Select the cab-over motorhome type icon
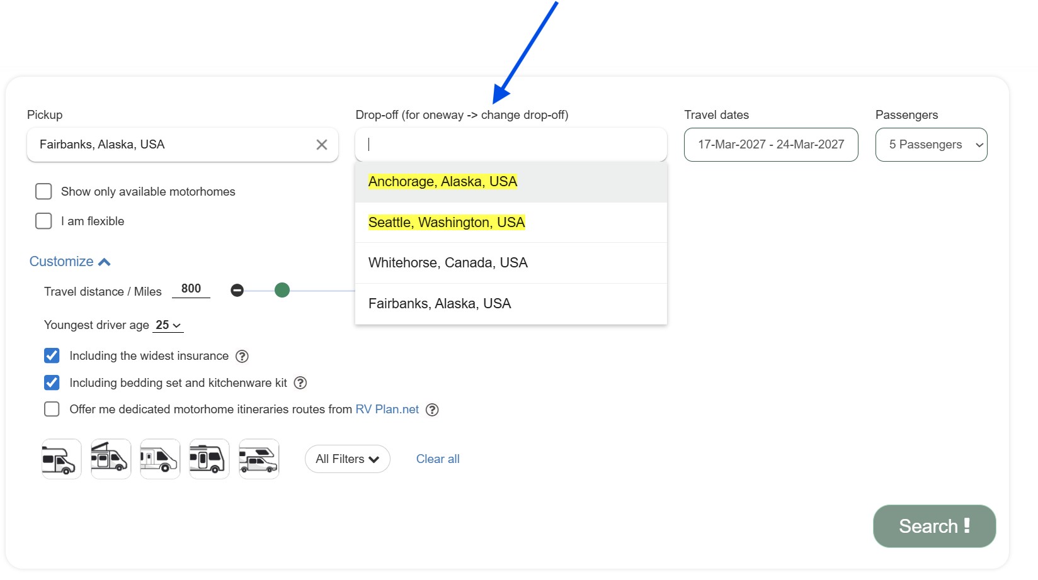 61,459
